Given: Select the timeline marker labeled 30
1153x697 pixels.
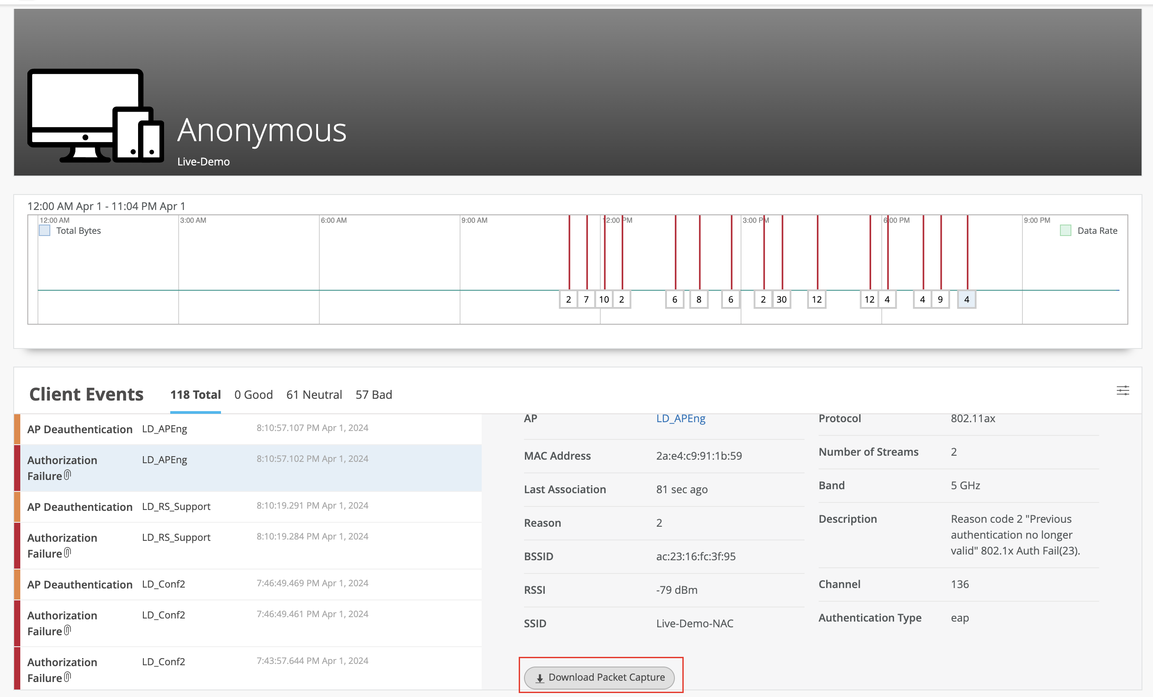Looking at the screenshot, I should pyautogui.click(x=781, y=300).
